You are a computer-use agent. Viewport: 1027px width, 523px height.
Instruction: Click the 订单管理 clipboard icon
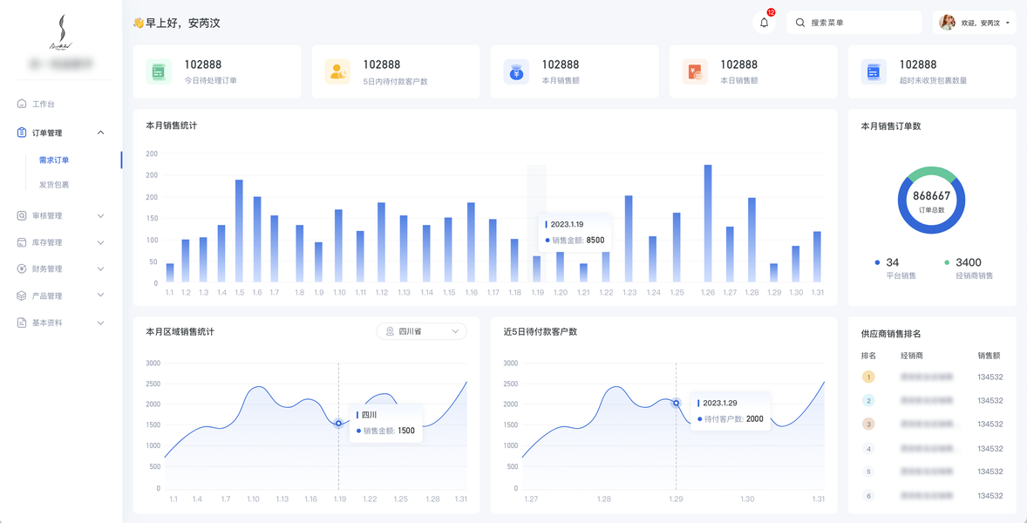(22, 132)
